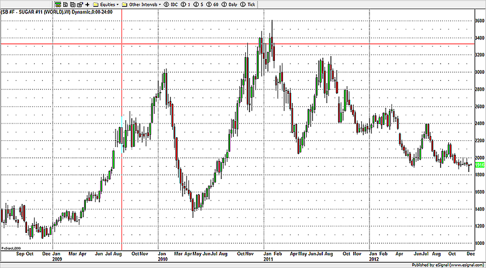Expand the Other Intervals dropdown
Image resolution: width=486 pixels, height=268 pixels.
(x=141, y=4)
